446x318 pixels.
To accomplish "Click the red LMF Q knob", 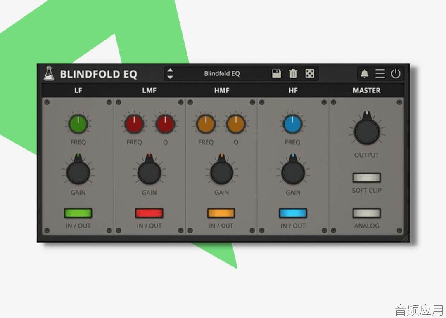I will click(x=165, y=124).
